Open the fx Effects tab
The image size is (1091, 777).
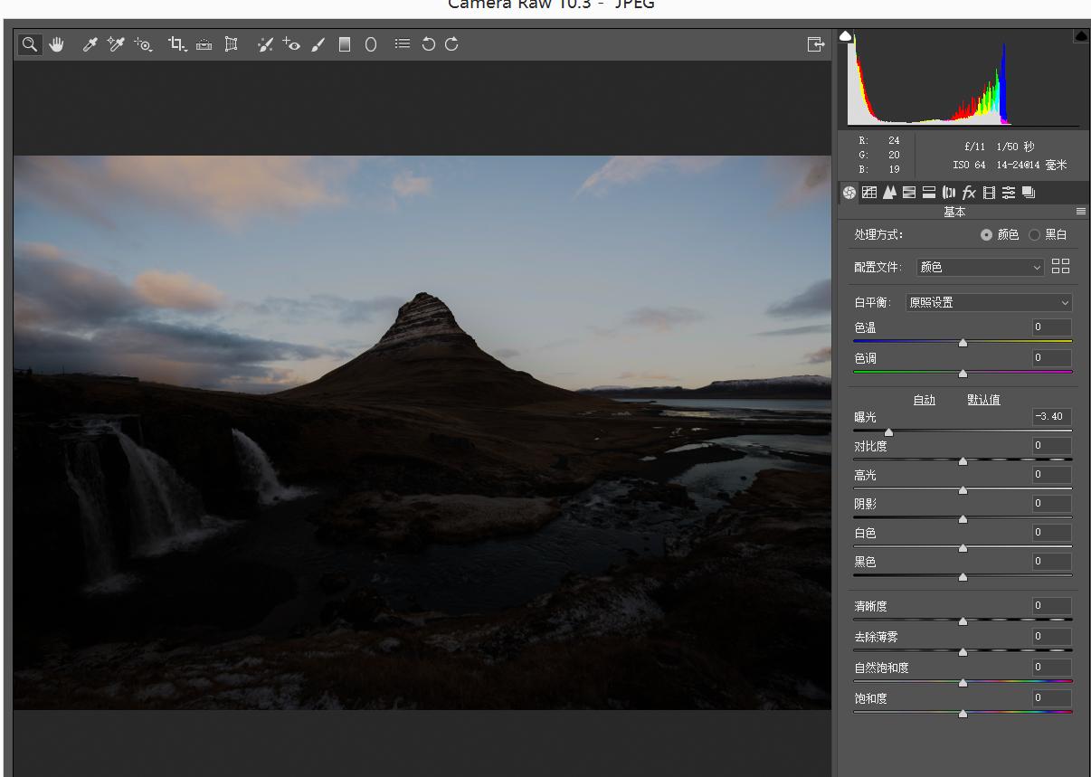point(969,193)
